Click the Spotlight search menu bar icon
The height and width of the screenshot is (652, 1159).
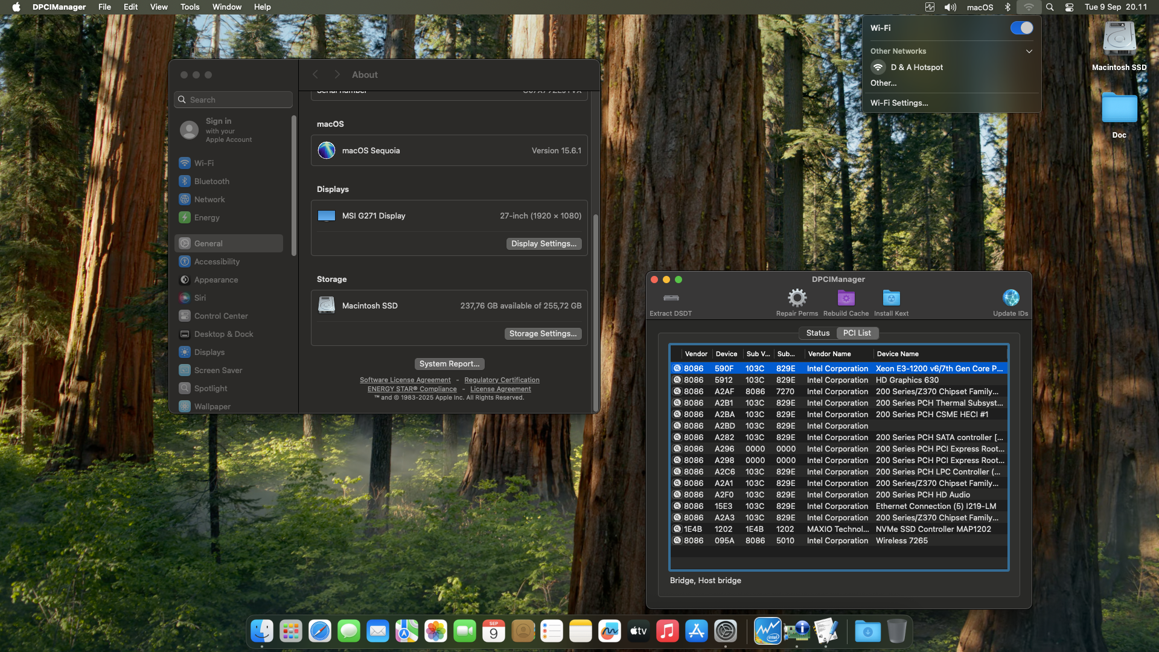1050,7
